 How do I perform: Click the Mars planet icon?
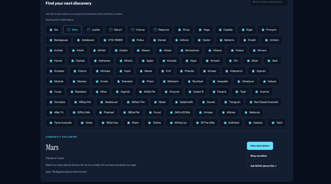click(x=69, y=30)
